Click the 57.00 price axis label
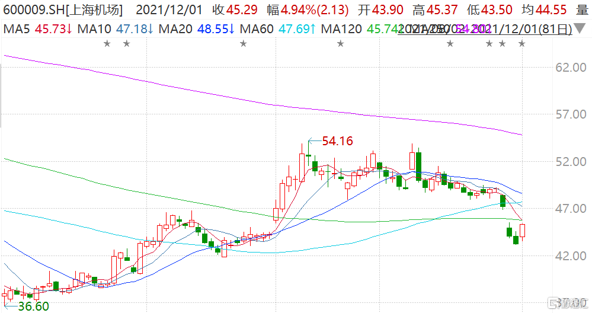This screenshot has width=592, height=313. [x=571, y=114]
